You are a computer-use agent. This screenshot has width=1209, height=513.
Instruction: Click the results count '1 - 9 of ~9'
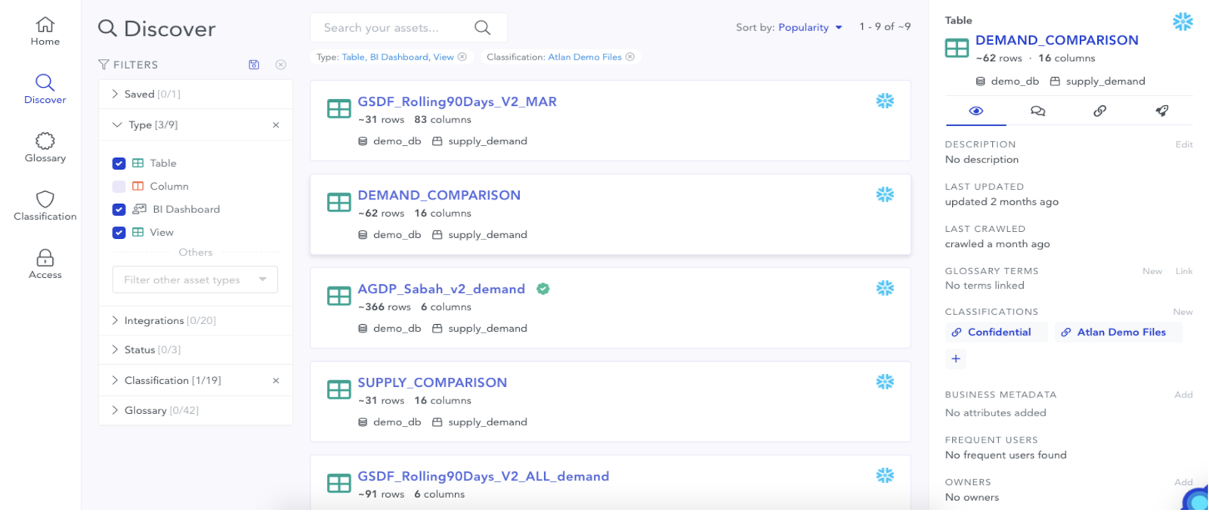[x=885, y=26]
